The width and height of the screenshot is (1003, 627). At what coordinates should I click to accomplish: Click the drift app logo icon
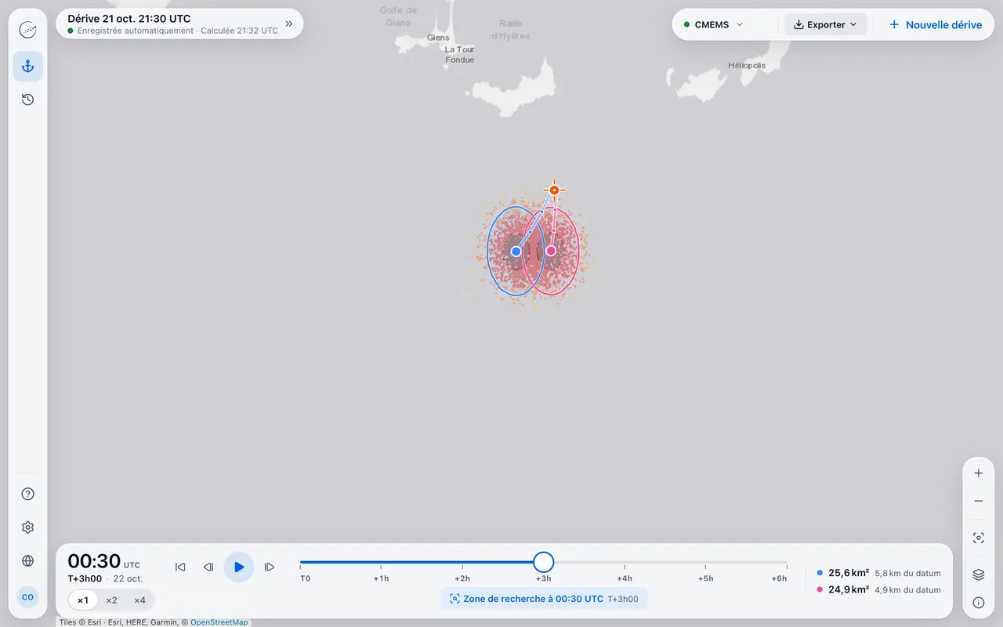tap(28, 31)
